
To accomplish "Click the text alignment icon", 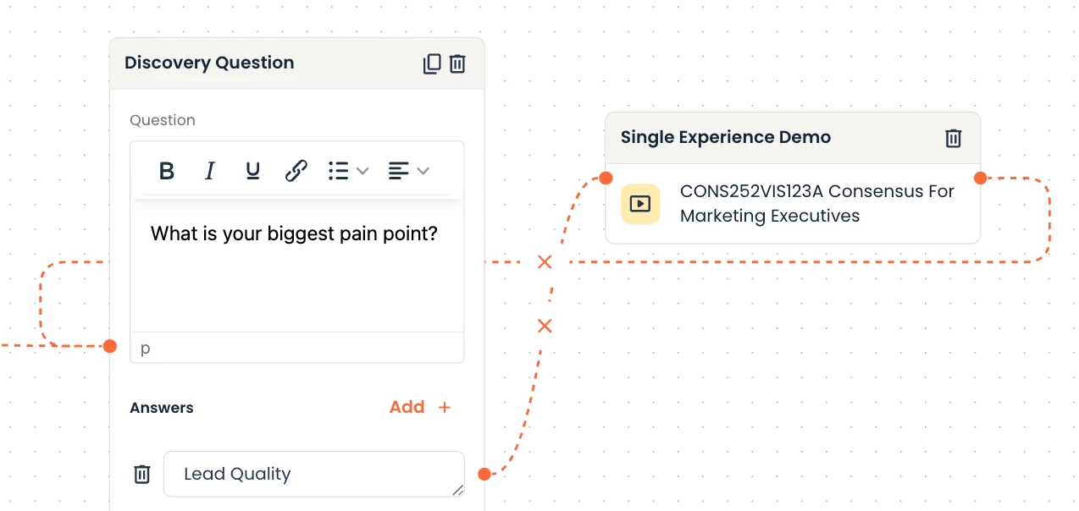I will point(398,171).
